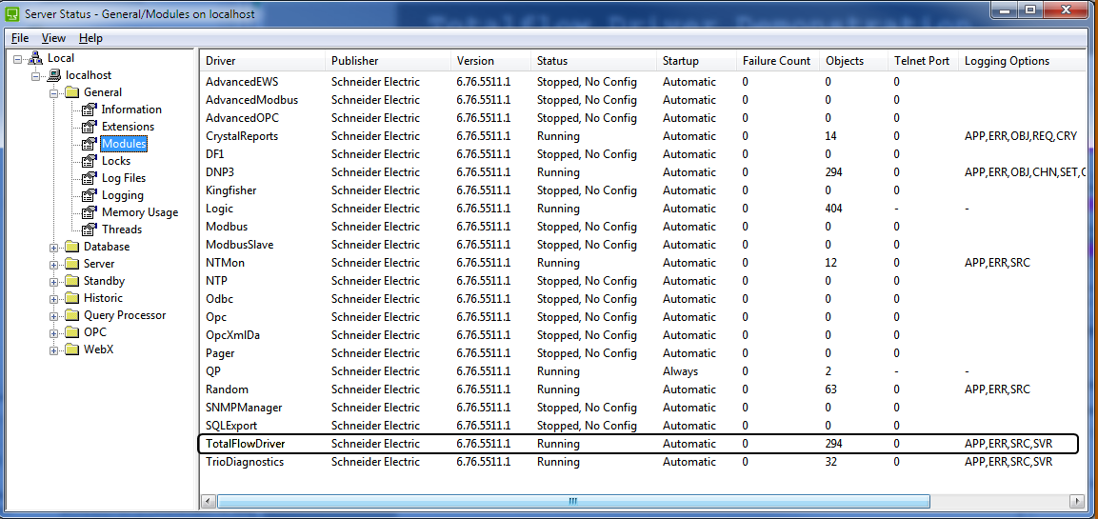1098x519 pixels.
Task: Click the Extensions page icon in tree
Action: click(x=90, y=127)
